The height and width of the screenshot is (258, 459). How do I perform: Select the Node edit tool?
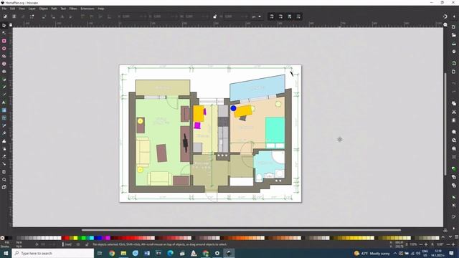[4, 33]
